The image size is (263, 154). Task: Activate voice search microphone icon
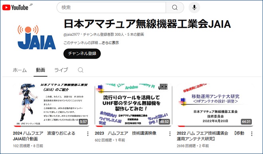click(194, 8)
